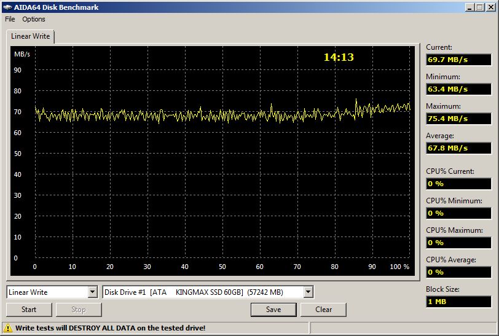Screen dimensions: 499x336
Task: Minimize the AIDA64 Disk Benchmark window
Action: coord(470,7)
